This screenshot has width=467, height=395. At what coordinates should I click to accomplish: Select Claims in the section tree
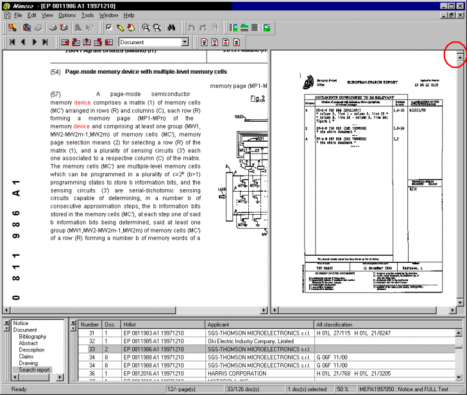coord(26,357)
